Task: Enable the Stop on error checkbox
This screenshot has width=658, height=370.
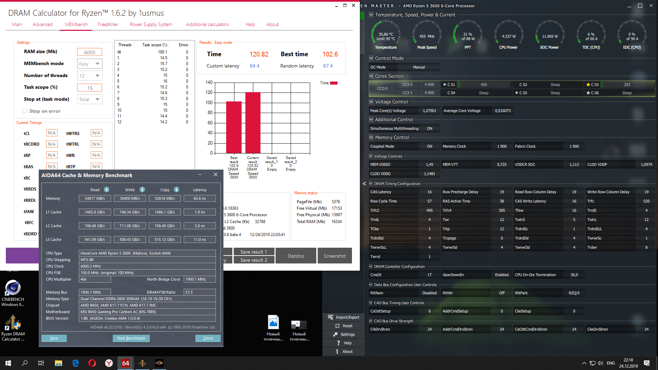Action: coord(25,111)
